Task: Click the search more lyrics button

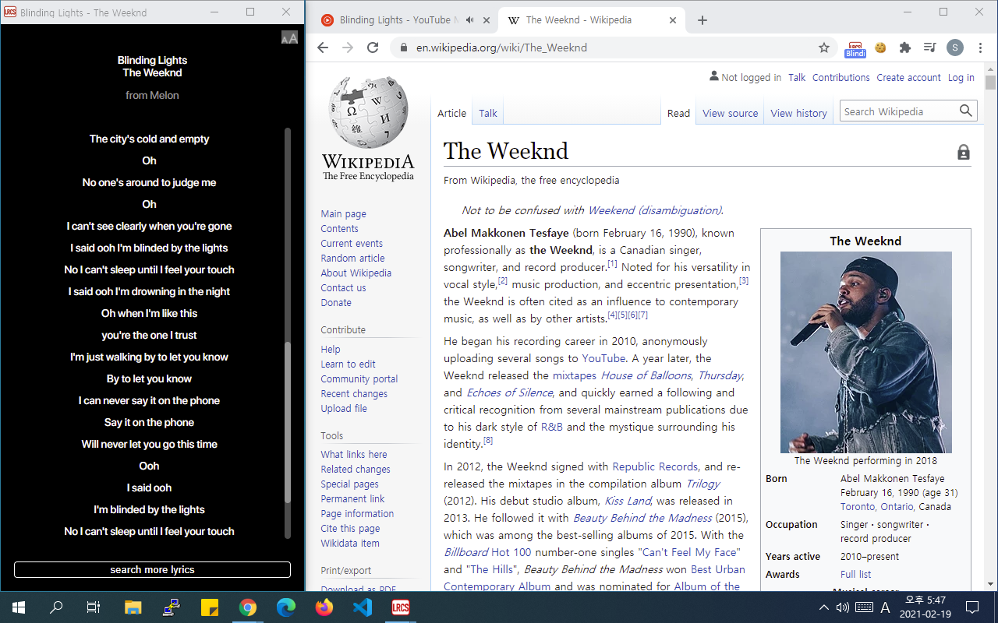Action: pyautogui.click(x=152, y=570)
